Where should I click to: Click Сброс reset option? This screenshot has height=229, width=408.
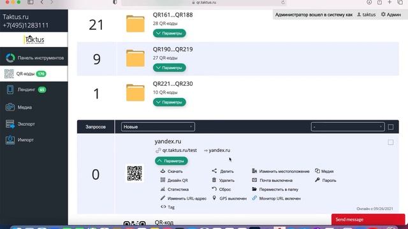(221, 190)
